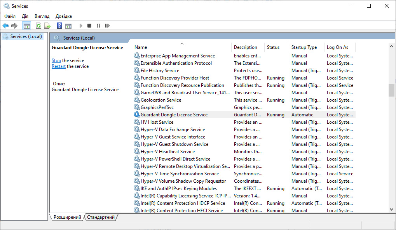The height and width of the screenshot is (230, 396).
Task: Click Local Service logon of Hyper-V Time Synchronization
Action: (340, 174)
